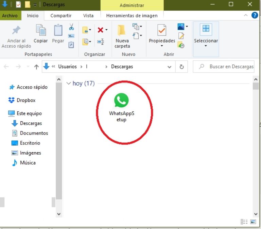Open Escritorio in navigation pane
Image resolution: width=261 pixels, height=229 pixels.
[26, 143]
